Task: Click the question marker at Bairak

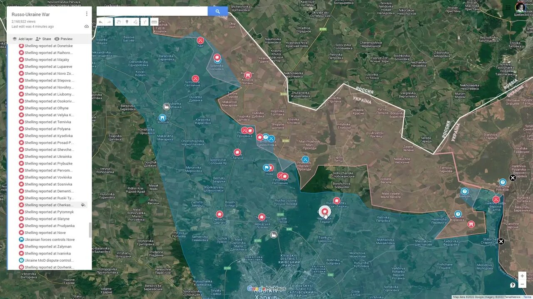Action: click(x=465, y=191)
